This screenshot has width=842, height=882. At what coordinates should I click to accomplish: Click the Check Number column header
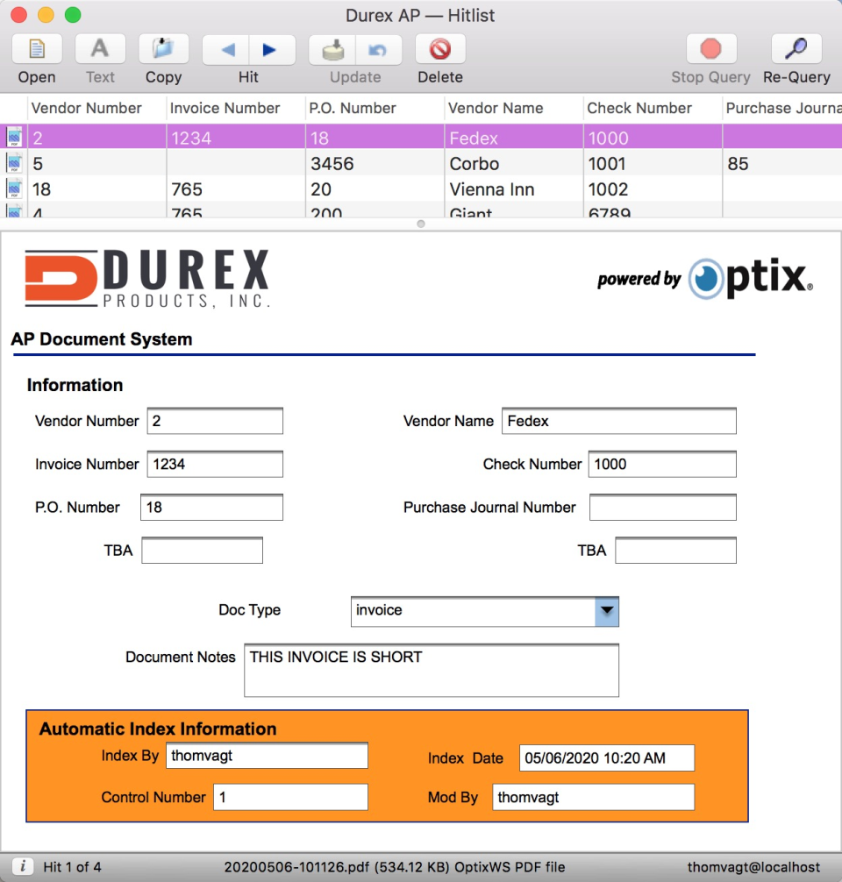coord(638,108)
